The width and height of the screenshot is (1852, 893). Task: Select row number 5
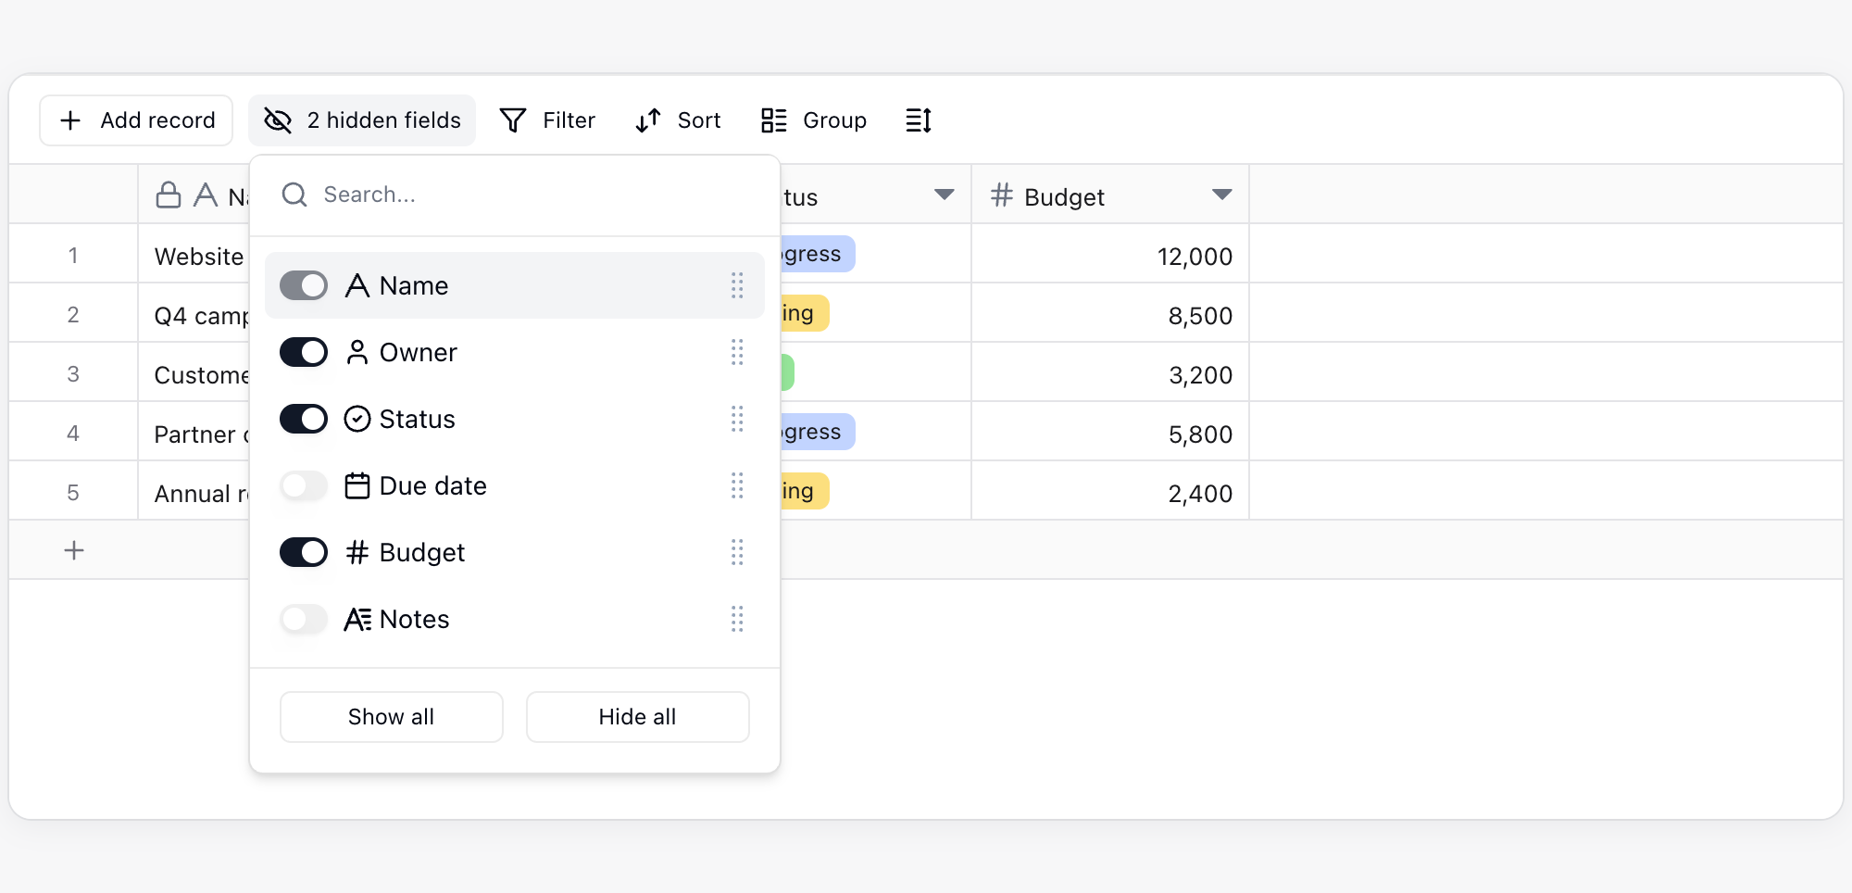pos(73,491)
